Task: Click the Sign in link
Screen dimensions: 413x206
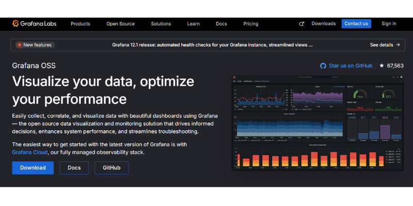Action: click(x=389, y=24)
